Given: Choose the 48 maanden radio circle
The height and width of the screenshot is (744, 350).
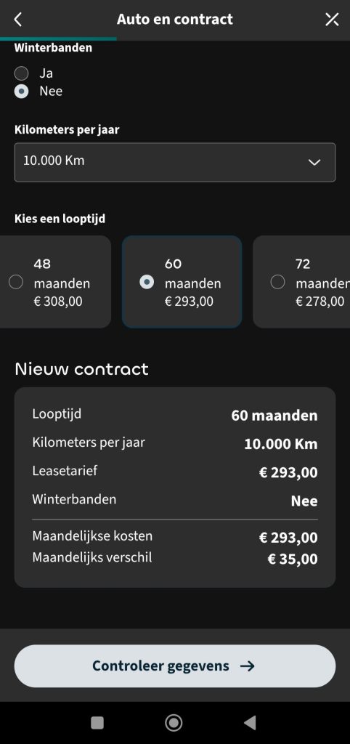Looking at the screenshot, I should [x=16, y=283].
